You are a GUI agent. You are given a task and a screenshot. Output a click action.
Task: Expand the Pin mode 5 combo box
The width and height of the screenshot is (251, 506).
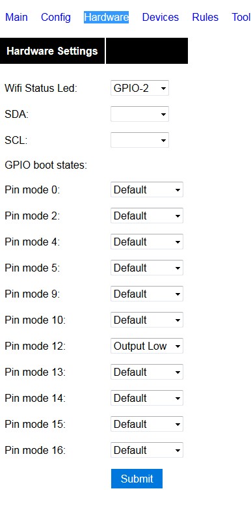(x=147, y=268)
